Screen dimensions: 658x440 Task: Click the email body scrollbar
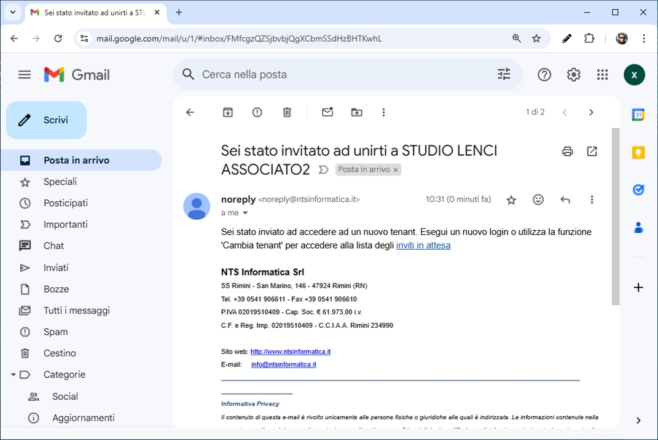615,217
